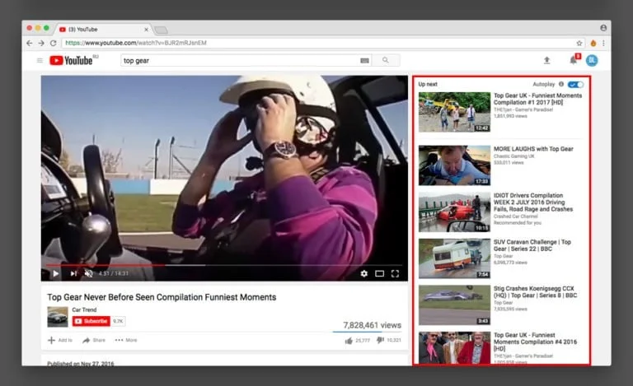Enter fullscreen mode in the player

[x=395, y=273]
